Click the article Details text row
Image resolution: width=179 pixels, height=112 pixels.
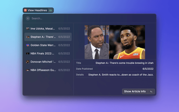coord(115,75)
